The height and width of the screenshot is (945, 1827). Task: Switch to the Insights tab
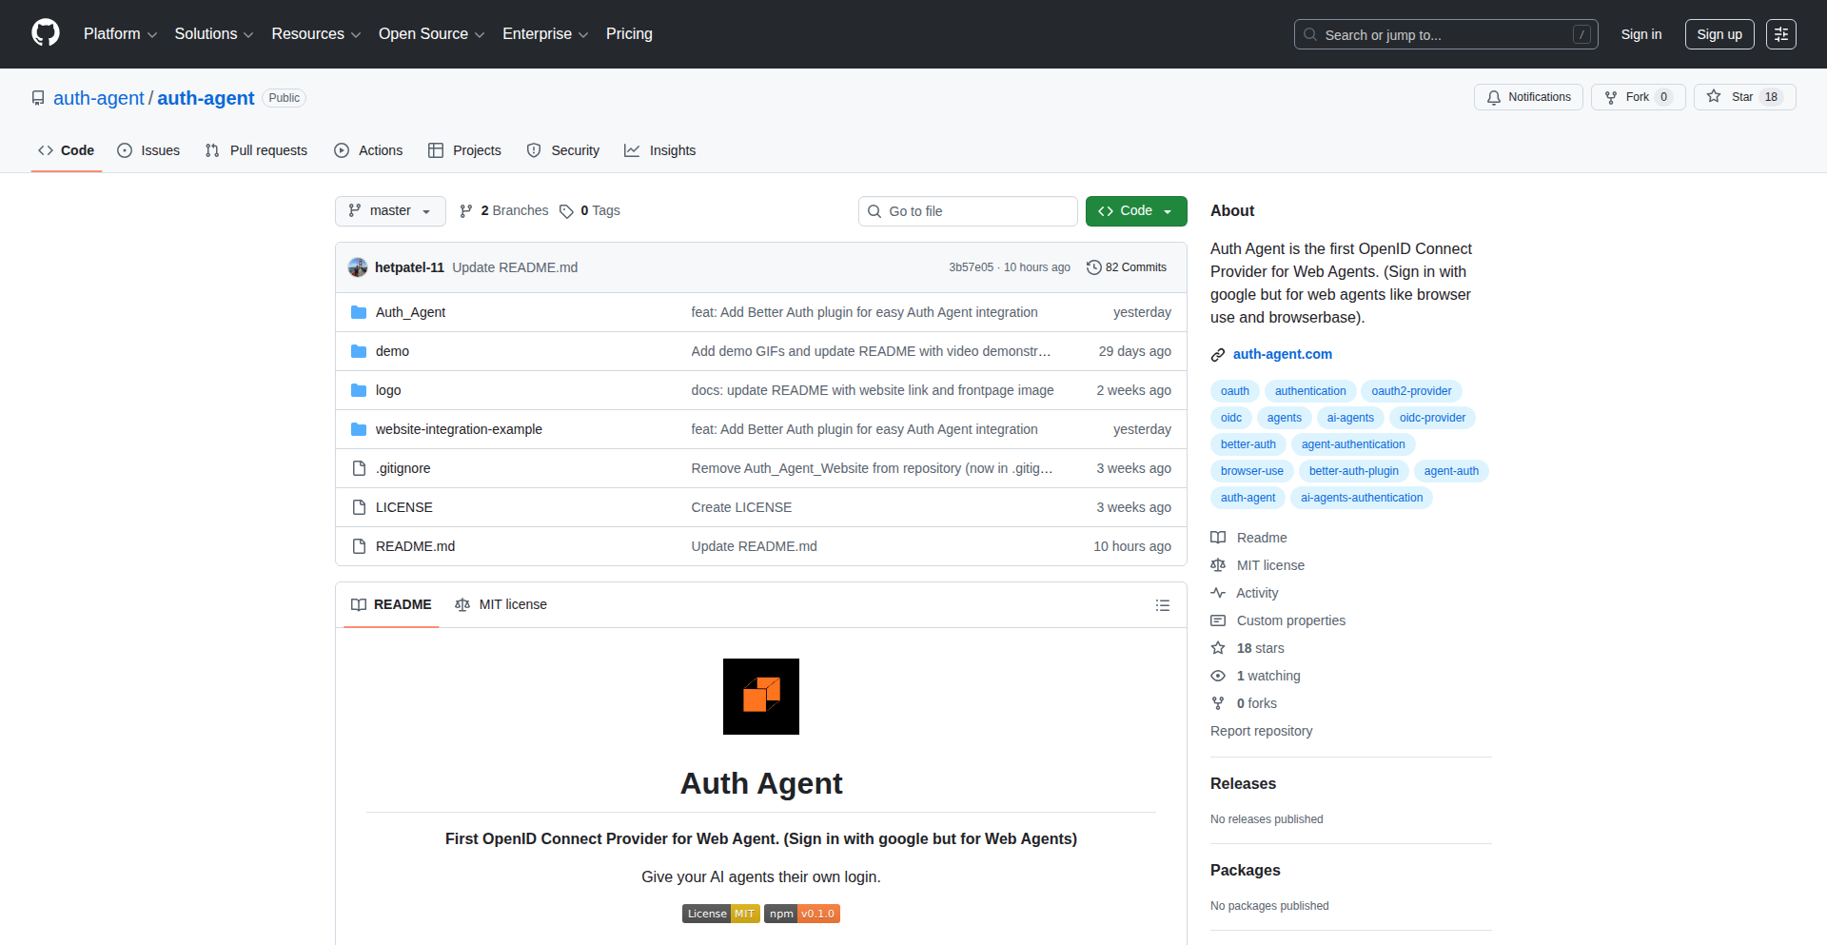660,150
